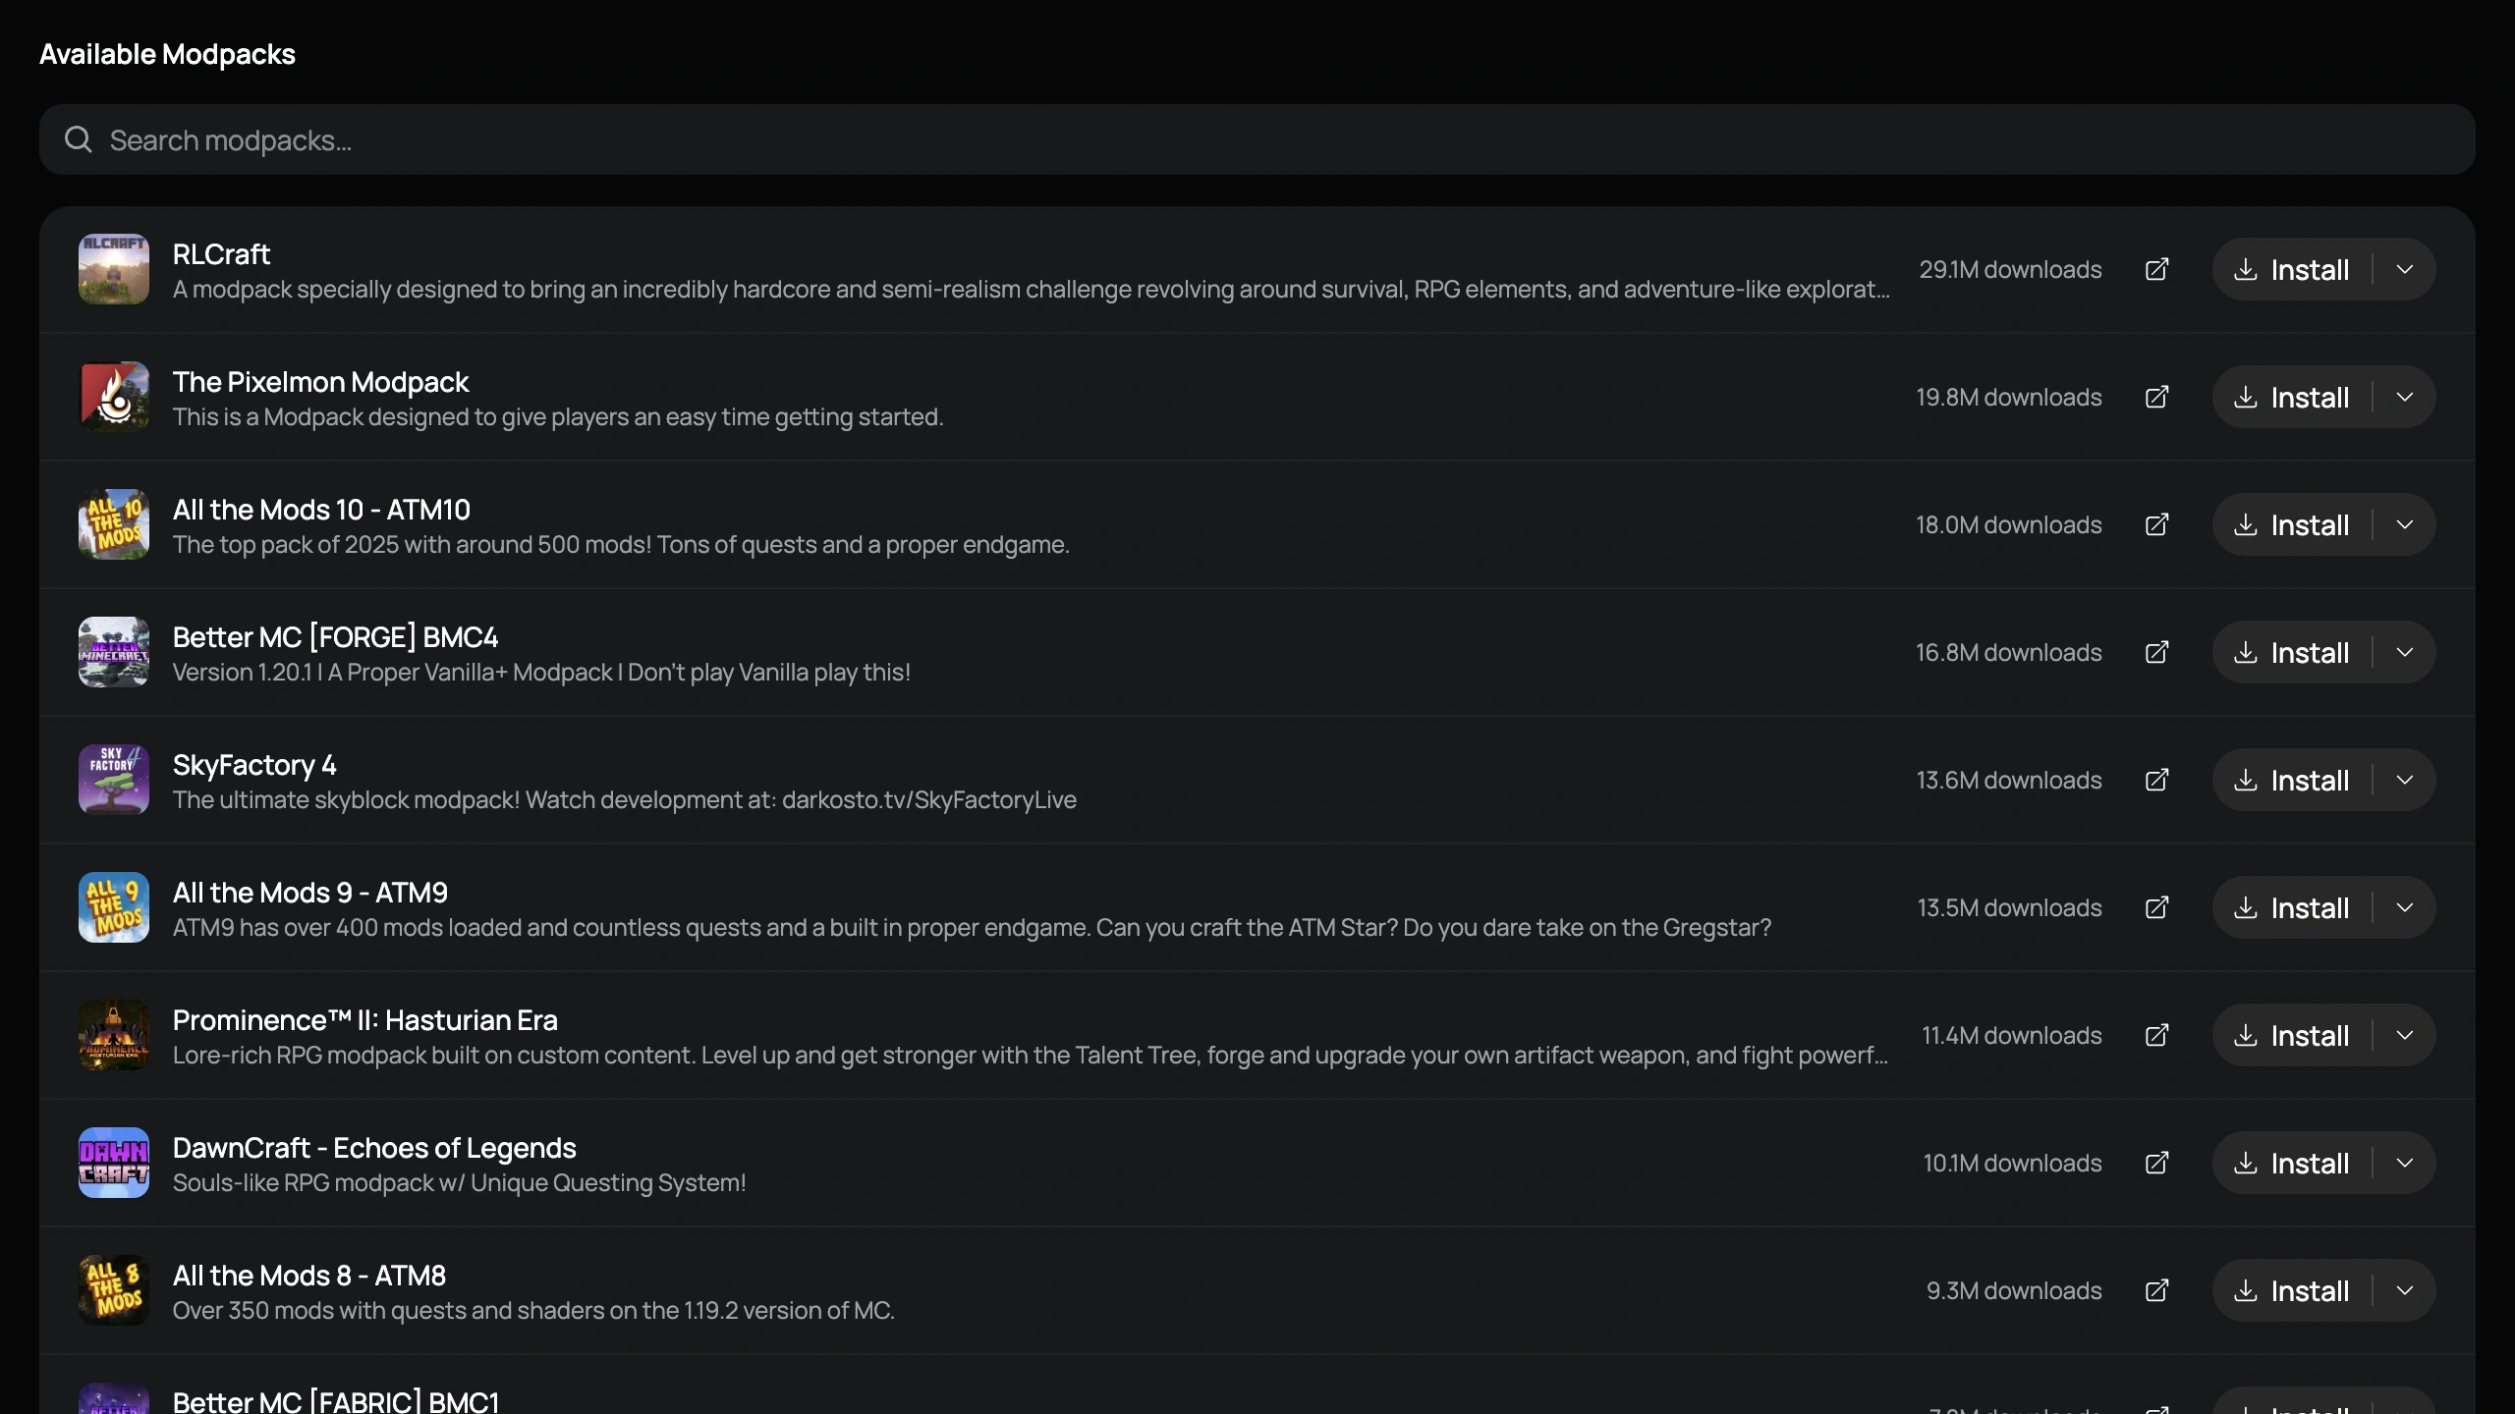
Task: Expand install options for All the Mods 8
Action: [2405, 1290]
